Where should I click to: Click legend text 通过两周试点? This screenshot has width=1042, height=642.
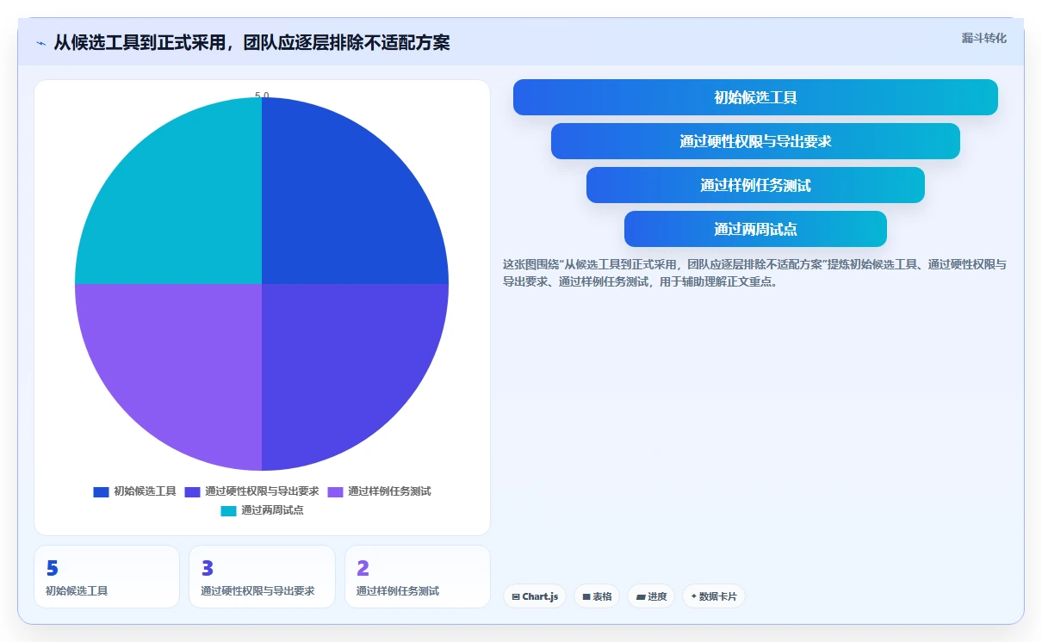tap(272, 510)
